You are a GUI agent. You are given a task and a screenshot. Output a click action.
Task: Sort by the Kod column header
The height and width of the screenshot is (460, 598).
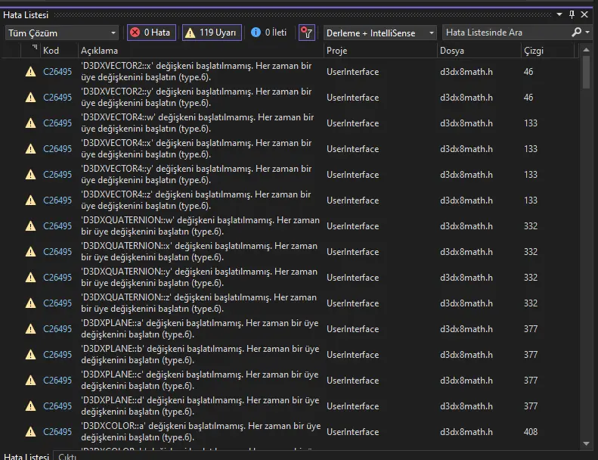pyautogui.click(x=51, y=51)
